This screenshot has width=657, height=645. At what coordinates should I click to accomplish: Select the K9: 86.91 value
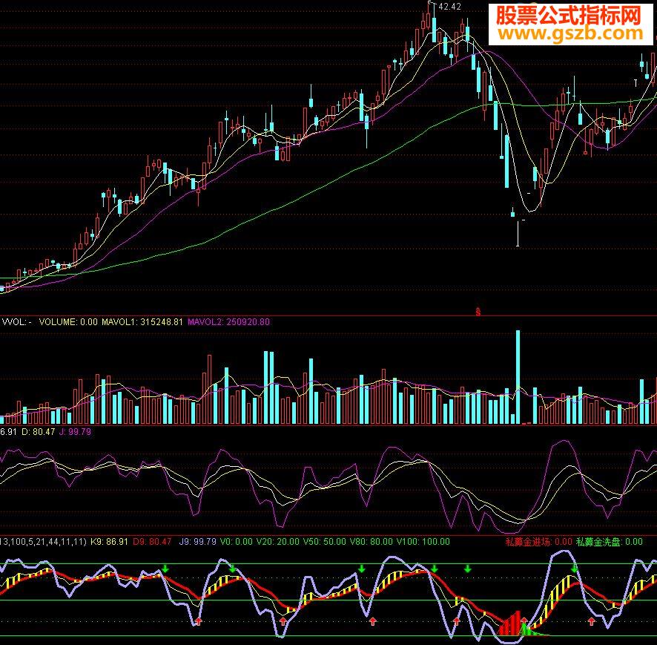pos(109,541)
